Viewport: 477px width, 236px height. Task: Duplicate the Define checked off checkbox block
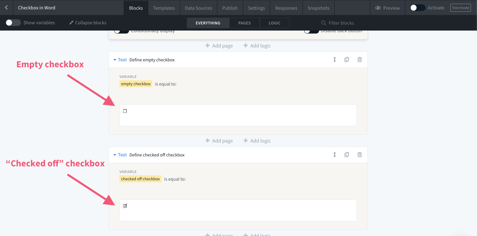(x=347, y=155)
